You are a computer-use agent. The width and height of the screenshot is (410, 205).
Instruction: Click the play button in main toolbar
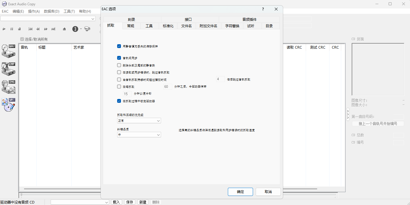click(4, 29)
